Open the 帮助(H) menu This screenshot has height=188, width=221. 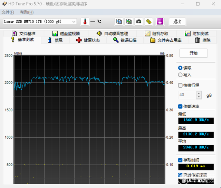point(27,12)
